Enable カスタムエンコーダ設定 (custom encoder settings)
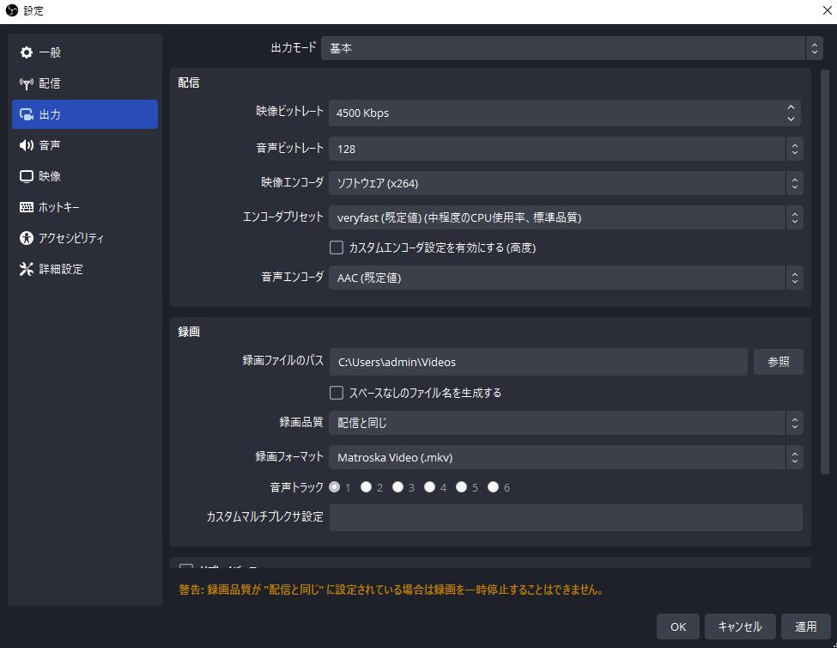The image size is (837, 648). 337,248
